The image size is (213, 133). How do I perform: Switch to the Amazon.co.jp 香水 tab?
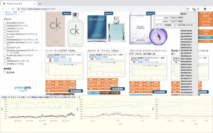point(19,4)
